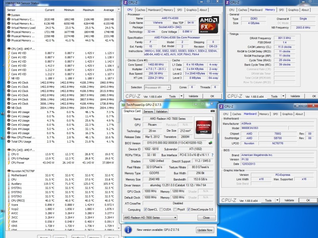Click the System group icon in HWiNFO

click(x=9, y=15)
